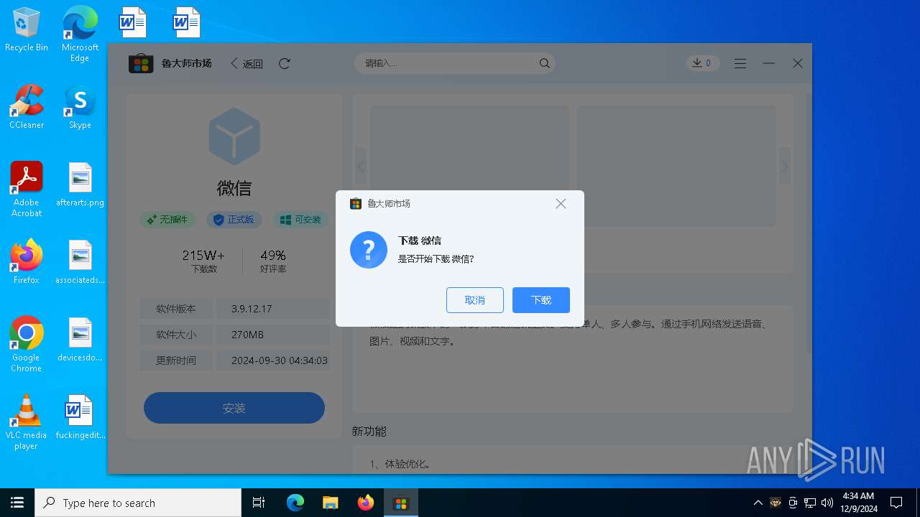
Task: Close the 鲁大师市场 download dialog
Action: point(561,204)
